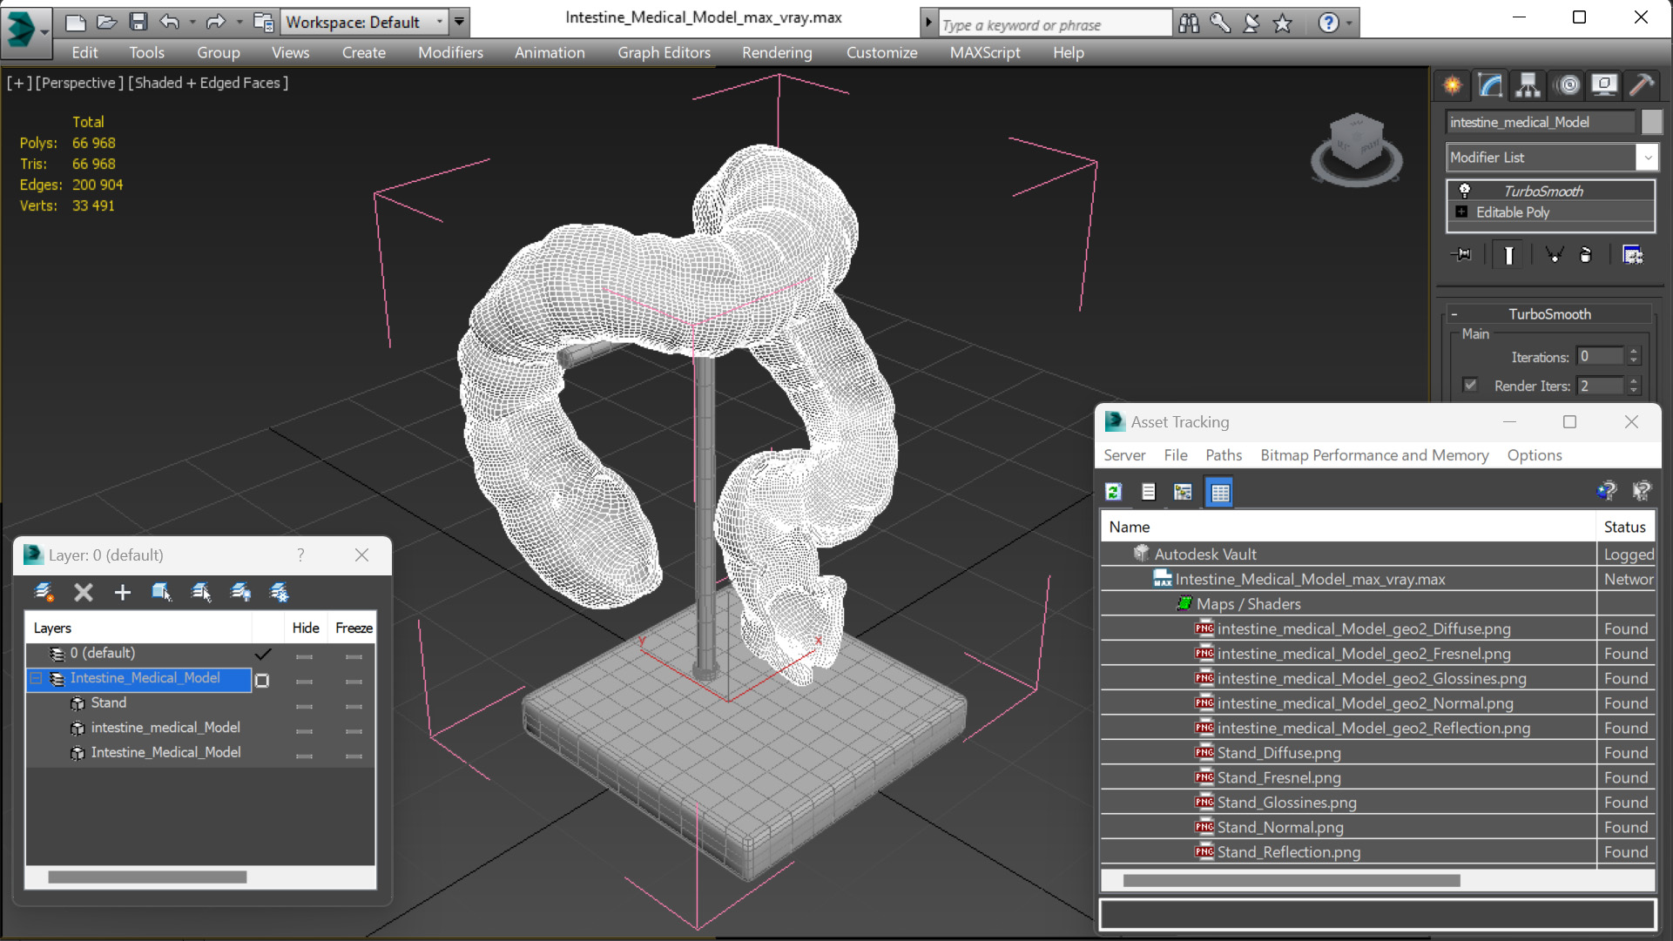The image size is (1673, 941).
Task: Toggle Hide for the Stand object
Action: 304,704
